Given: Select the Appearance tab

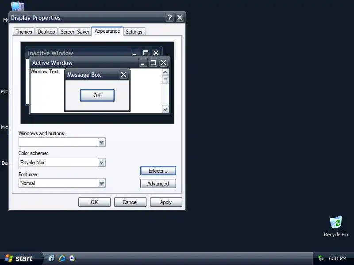Looking at the screenshot, I should 108,31.
